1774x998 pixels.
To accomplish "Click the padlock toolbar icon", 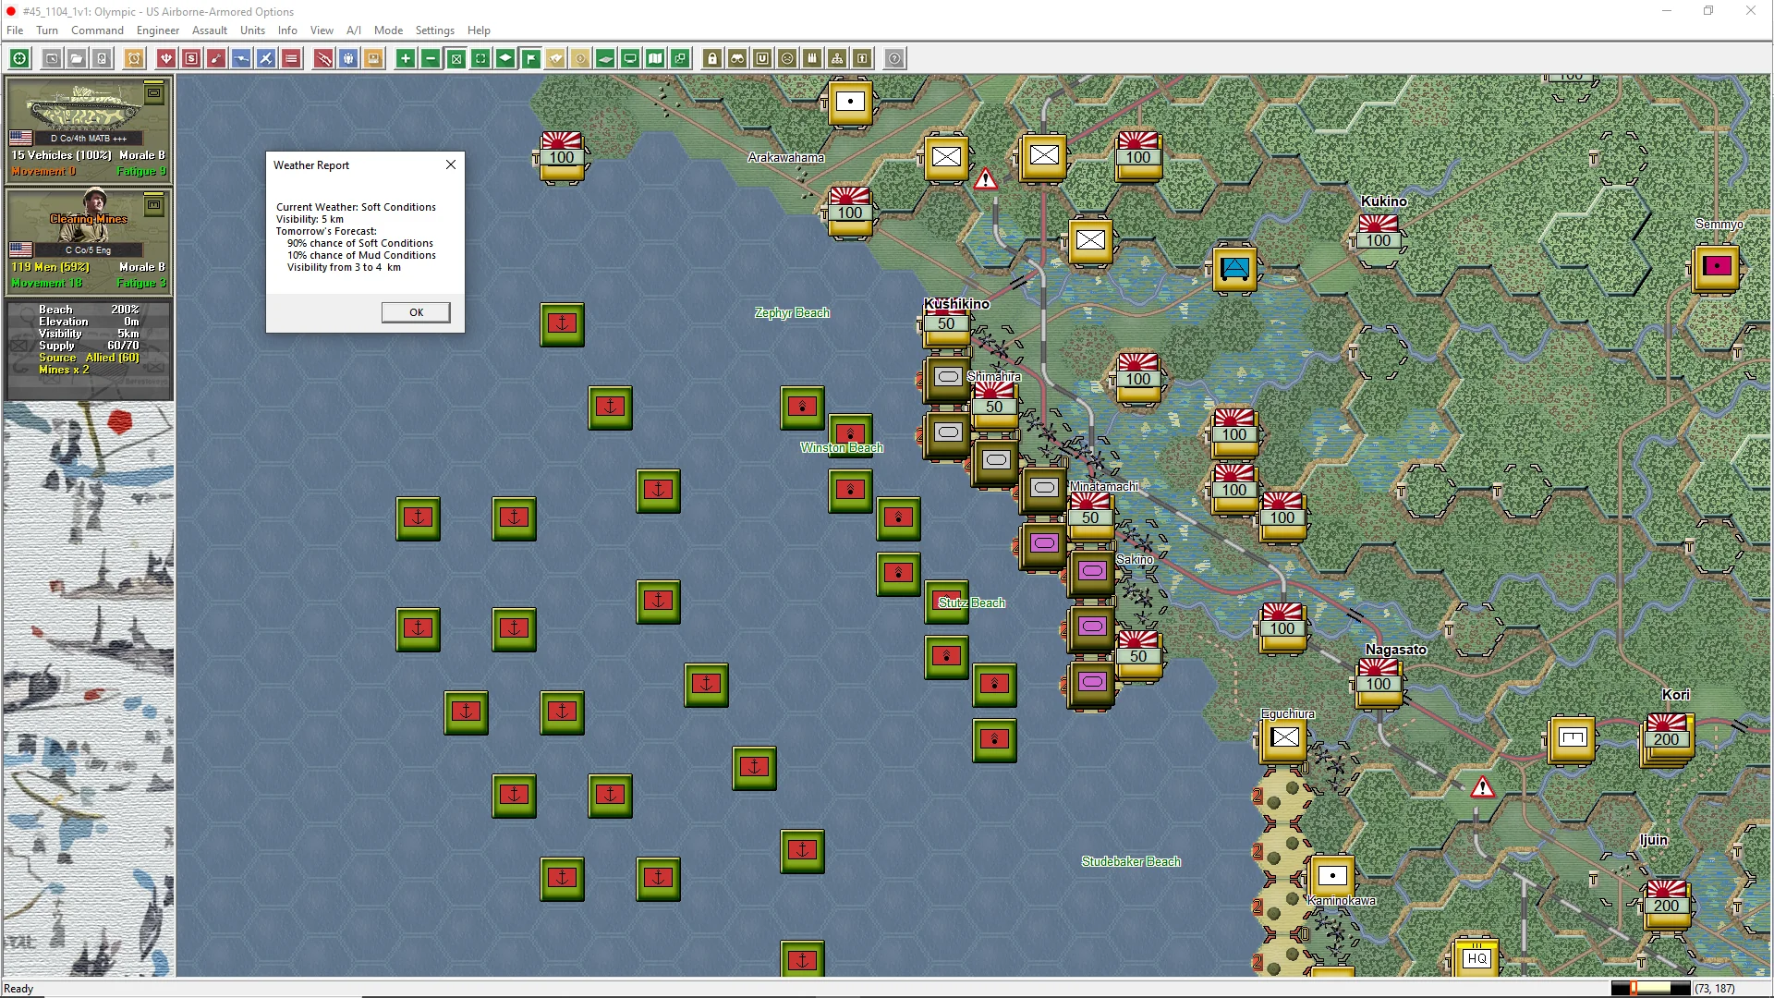I will [712, 59].
